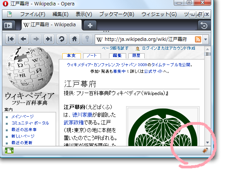Click the タイムテーブルを公開 link
Image resolution: width=229 pixels, height=173 pixels.
pyautogui.click(x=171, y=65)
